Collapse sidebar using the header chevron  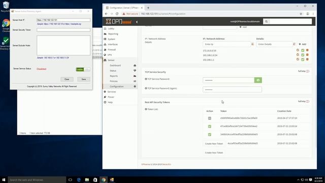point(137,22)
